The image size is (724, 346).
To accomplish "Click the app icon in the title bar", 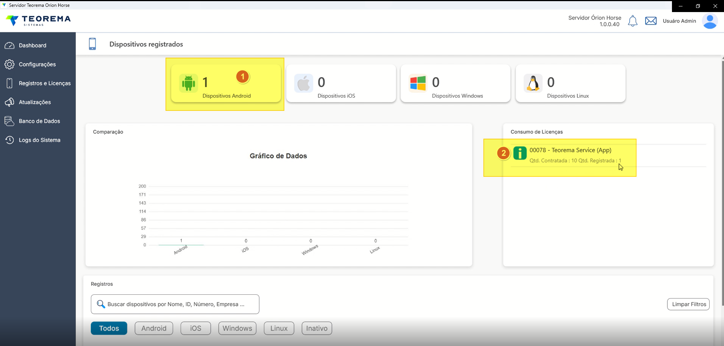I will tap(4, 5).
